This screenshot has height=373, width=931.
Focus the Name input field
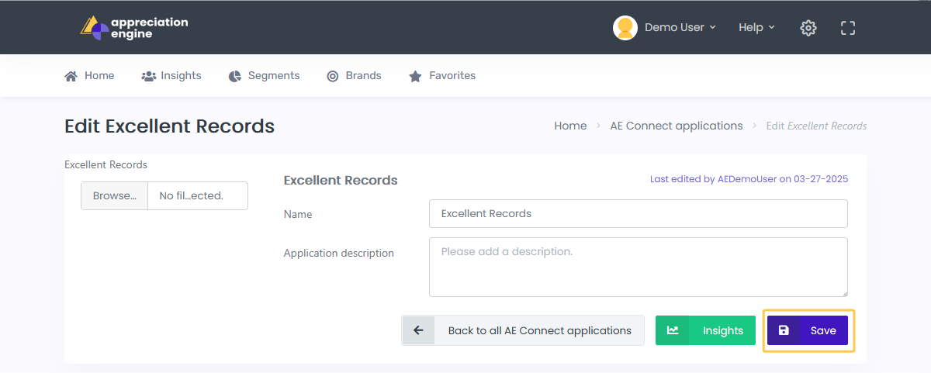tap(639, 213)
